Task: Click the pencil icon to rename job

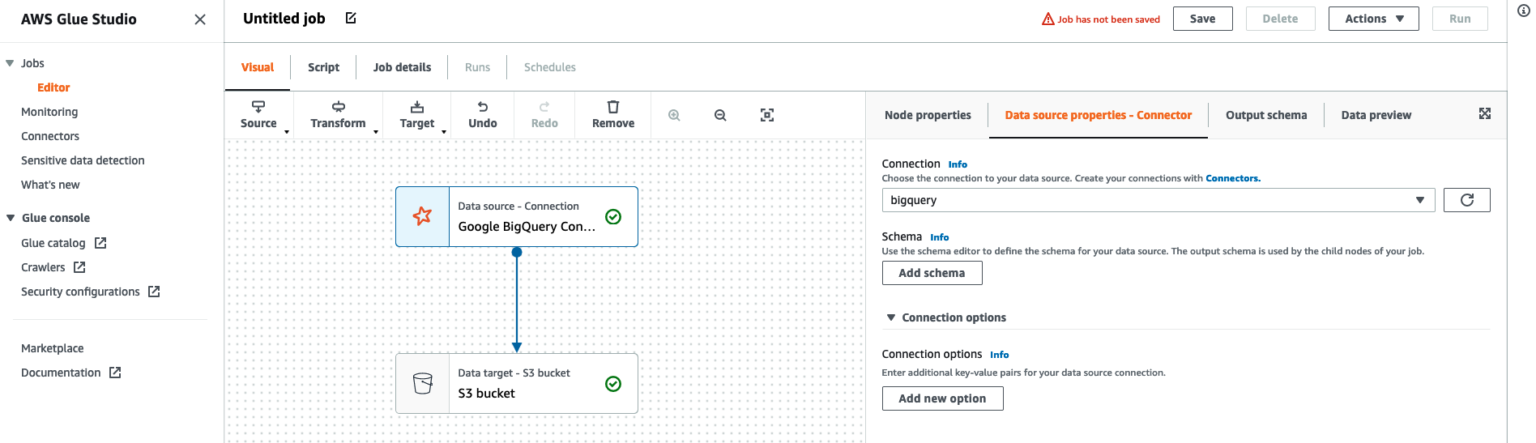Action: click(351, 18)
